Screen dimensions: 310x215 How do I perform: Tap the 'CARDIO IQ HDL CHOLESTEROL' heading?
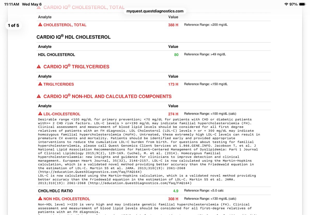pos(74,37)
